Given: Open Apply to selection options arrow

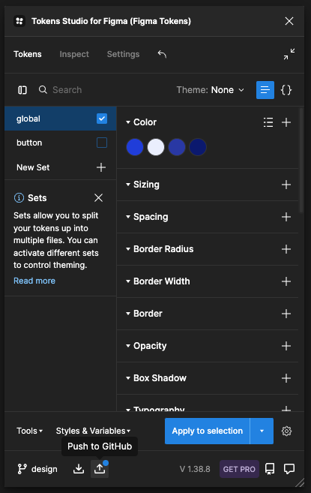Looking at the screenshot, I should 262,431.
